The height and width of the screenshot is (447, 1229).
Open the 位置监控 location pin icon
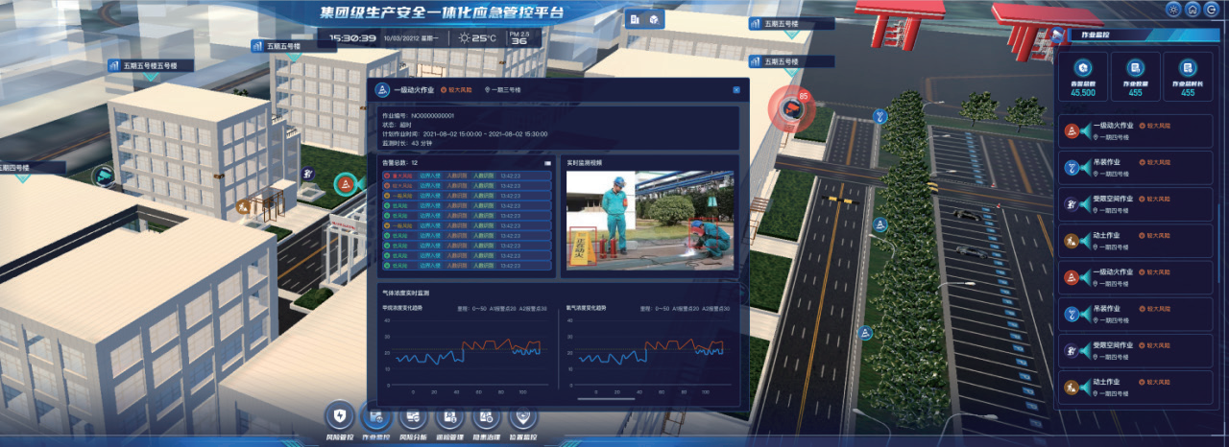pos(521,417)
